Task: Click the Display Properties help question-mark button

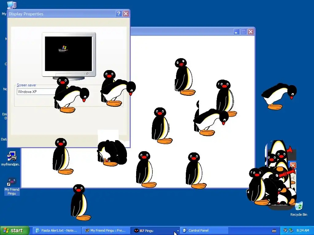Action: (119, 13)
